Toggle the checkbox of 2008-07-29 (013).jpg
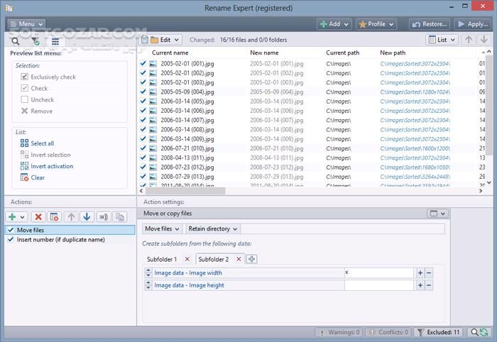The height and width of the screenshot is (342, 497). 143,177
